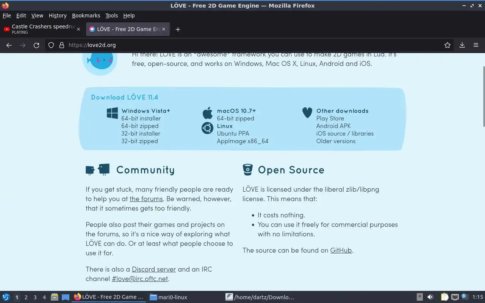Image resolution: width=485 pixels, height=303 pixels.
Task: Close the Castle Crashers speedrun tab
Action: (78, 29)
